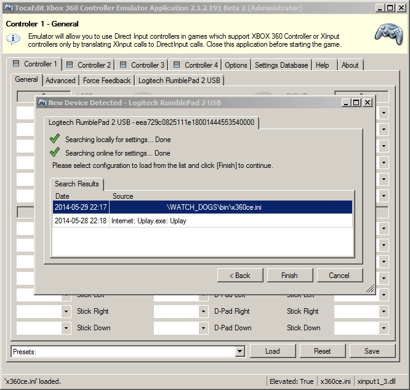Click the Load preset button
Screen dimensions: 410x390
coord(273,351)
